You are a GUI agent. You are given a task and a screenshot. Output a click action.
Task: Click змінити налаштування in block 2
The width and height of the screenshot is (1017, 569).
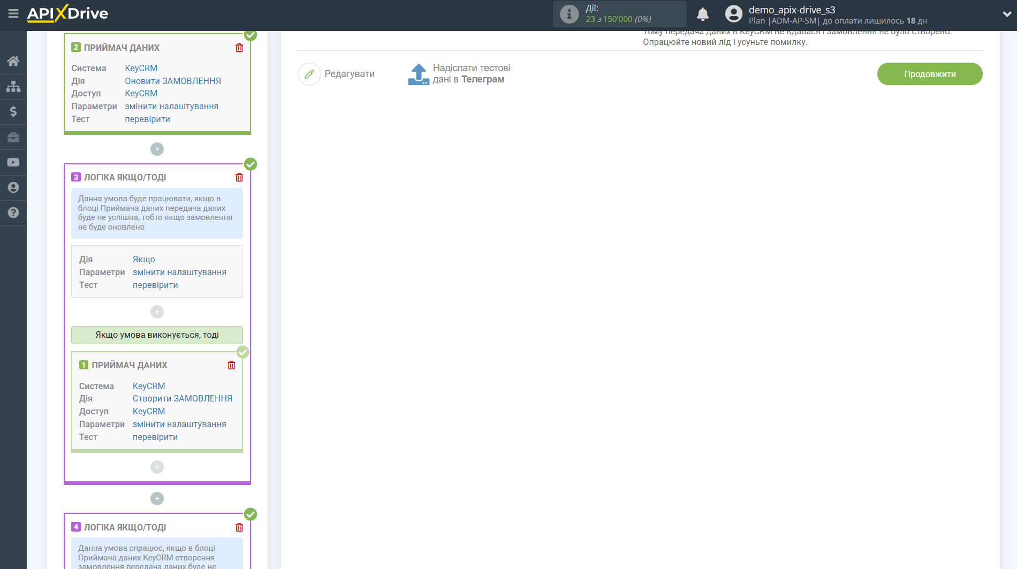pos(171,106)
